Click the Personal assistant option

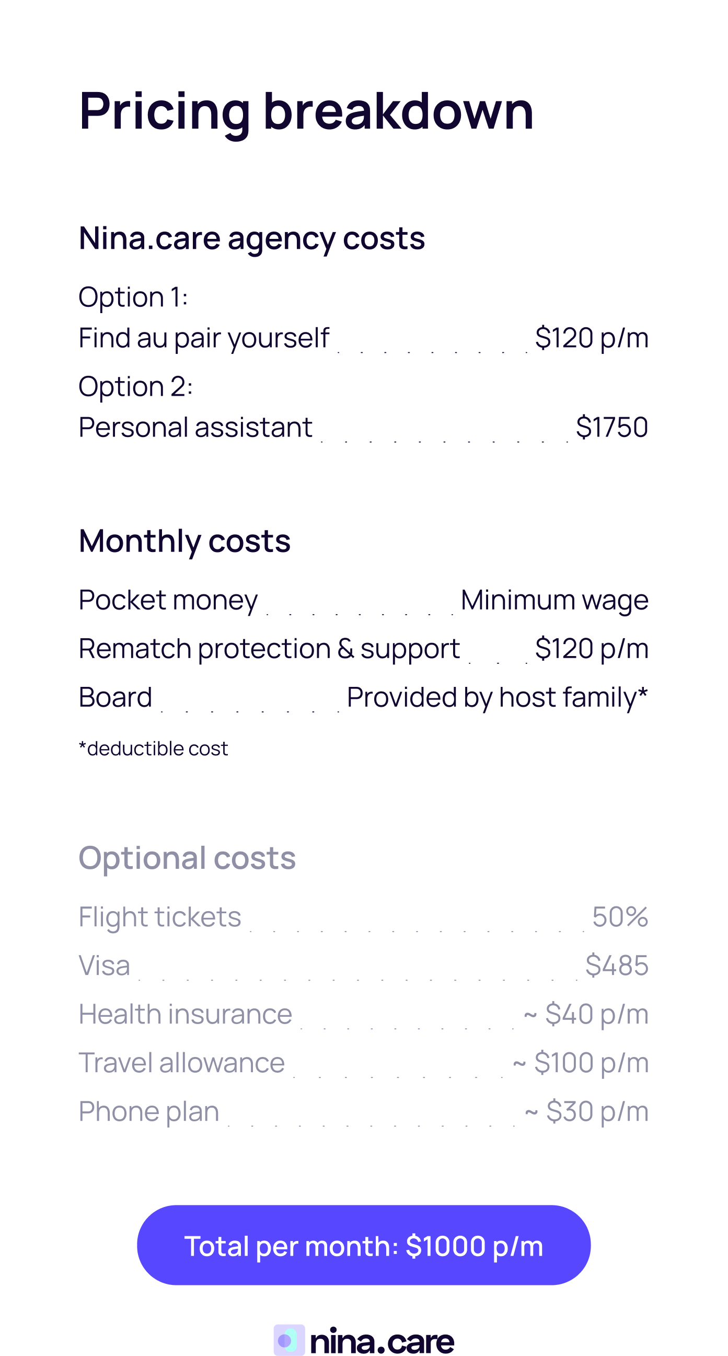195,427
